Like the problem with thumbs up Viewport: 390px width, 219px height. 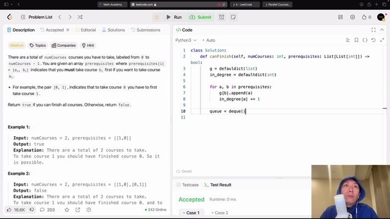pos(16,210)
